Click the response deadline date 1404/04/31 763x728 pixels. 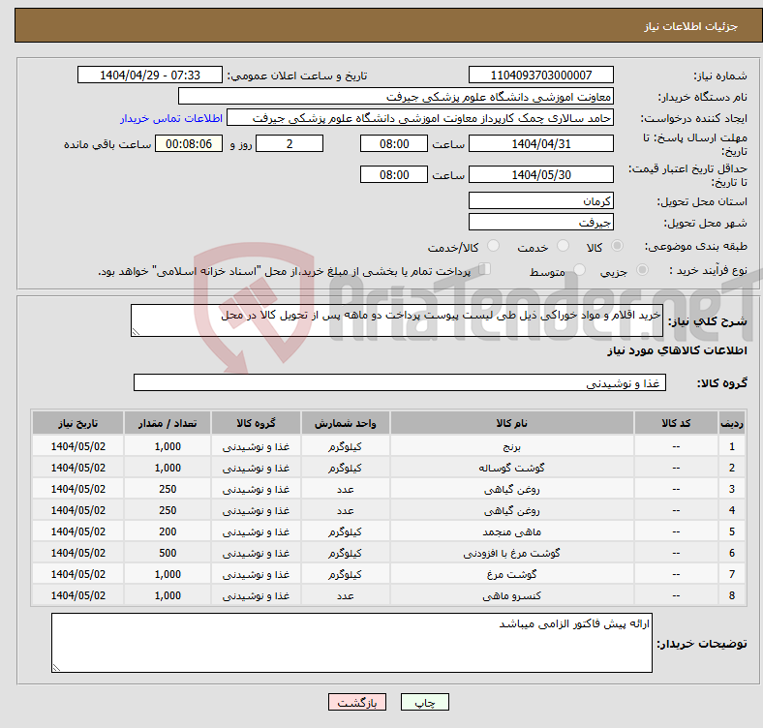point(540,143)
